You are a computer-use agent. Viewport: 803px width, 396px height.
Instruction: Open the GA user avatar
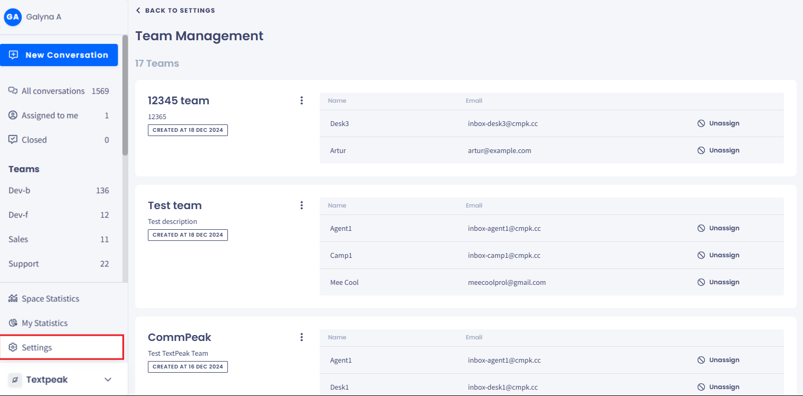click(13, 17)
